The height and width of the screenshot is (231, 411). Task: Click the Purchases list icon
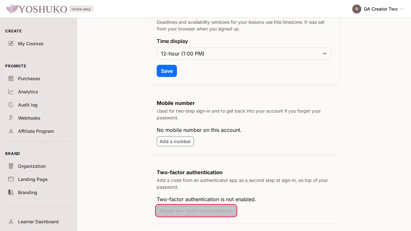(11, 78)
